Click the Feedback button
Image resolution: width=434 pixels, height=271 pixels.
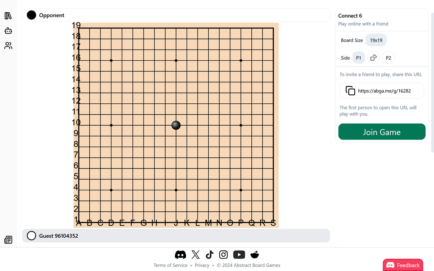tap(403, 265)
